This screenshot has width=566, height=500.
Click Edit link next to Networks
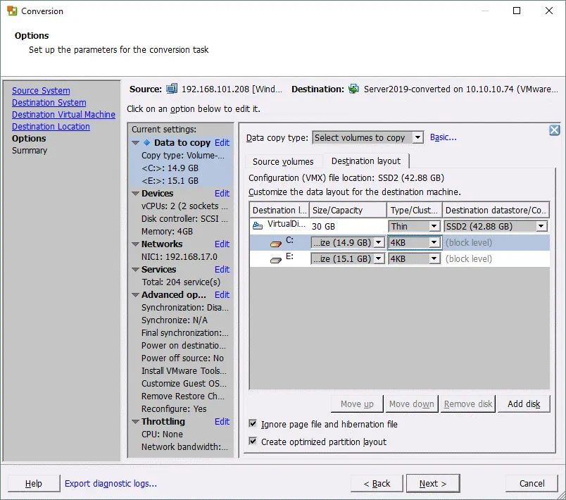(x=222, y=244)
